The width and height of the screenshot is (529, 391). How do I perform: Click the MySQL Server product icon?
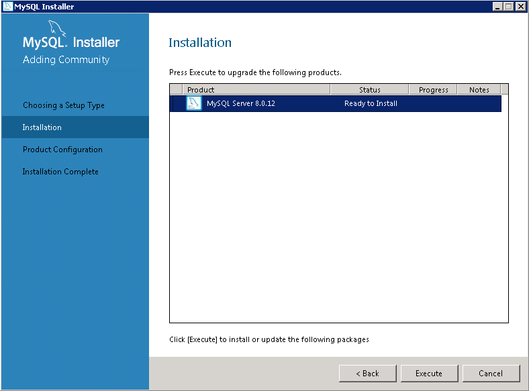(194, 103)
